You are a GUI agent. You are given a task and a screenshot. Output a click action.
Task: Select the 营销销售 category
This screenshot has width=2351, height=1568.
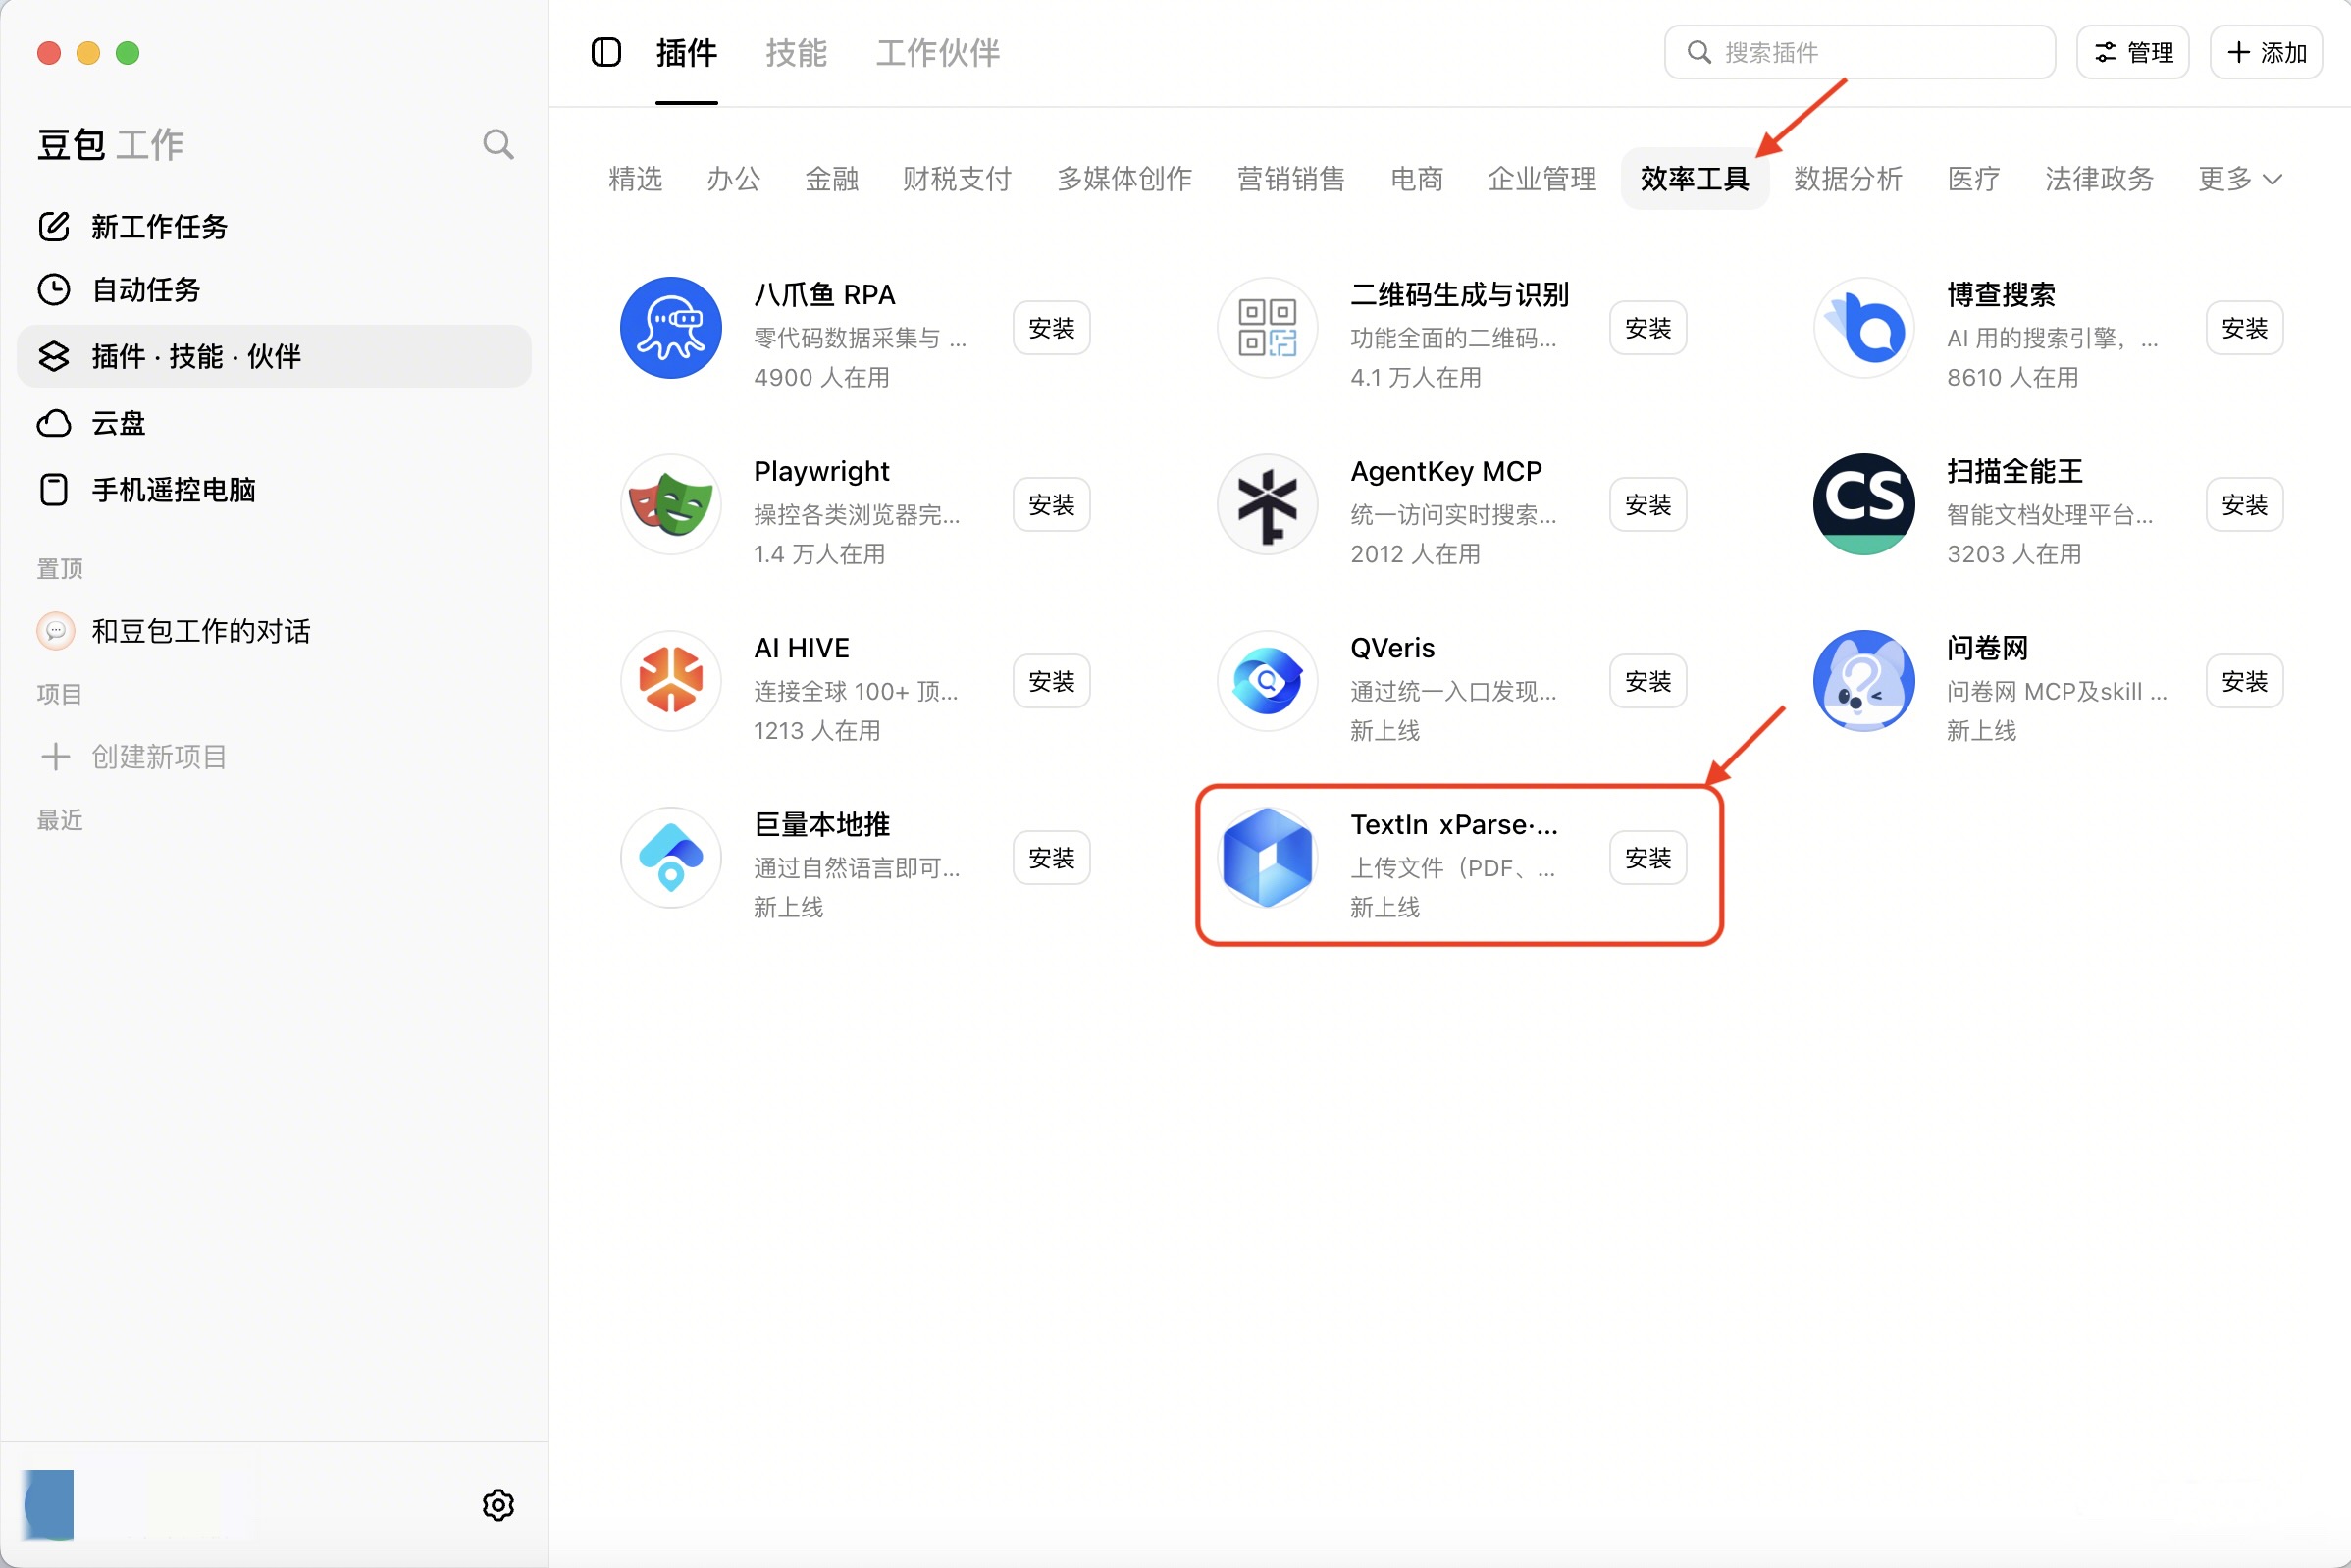coord(1291,179)
